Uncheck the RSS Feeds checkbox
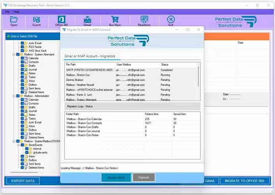The height and width of the screenshot is (195, 275). point(22,47)
